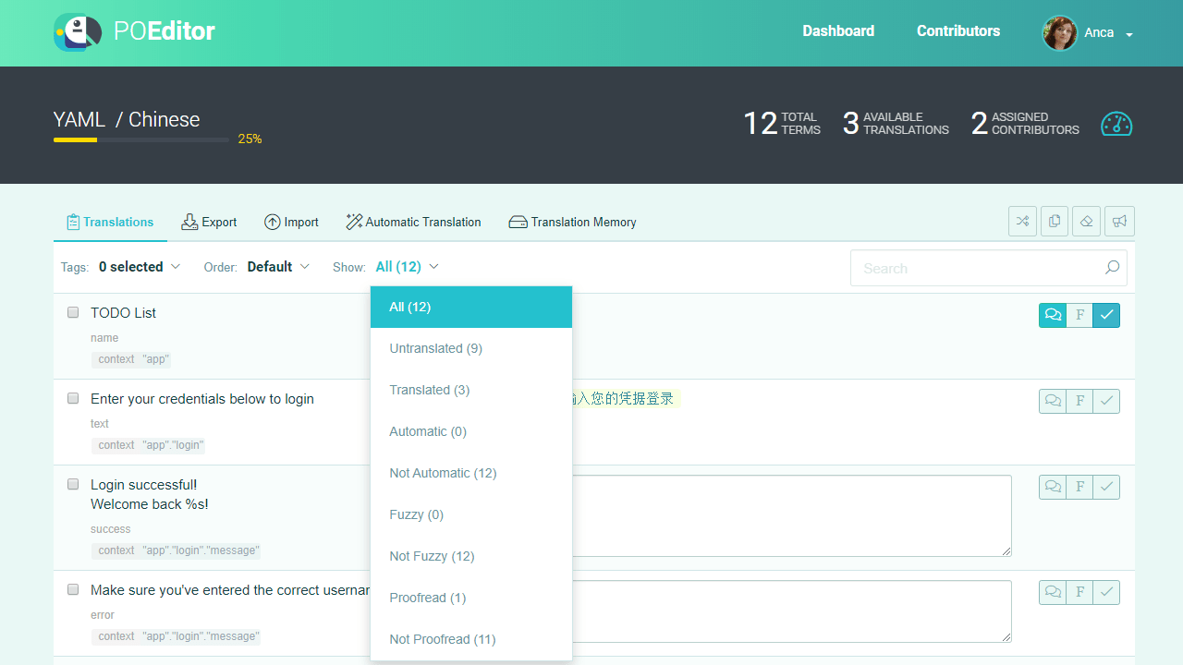
Task: Switch to the Translation Memory tab
Action: coord(572,222)
